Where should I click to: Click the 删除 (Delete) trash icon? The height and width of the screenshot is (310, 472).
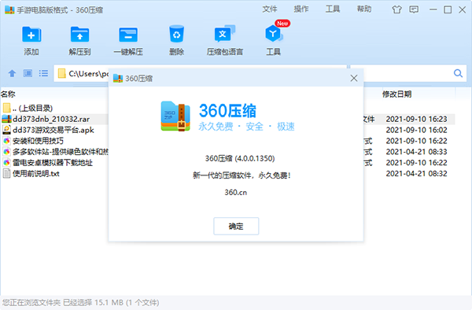tap(176, 34)
